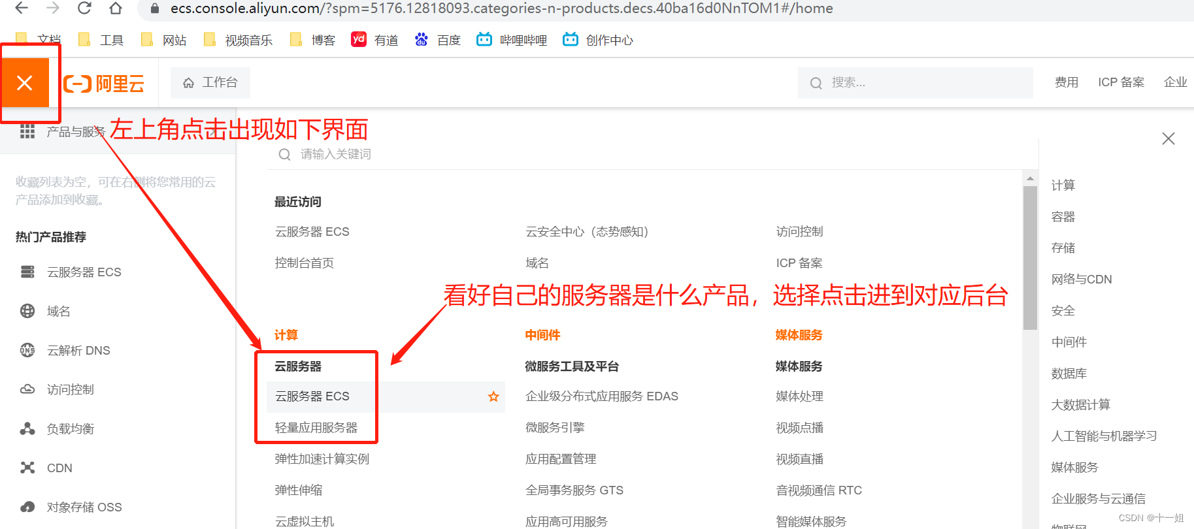Favorite 云服务器 ECS with the star
This screenshot has width=1194, height=529.
493,396
